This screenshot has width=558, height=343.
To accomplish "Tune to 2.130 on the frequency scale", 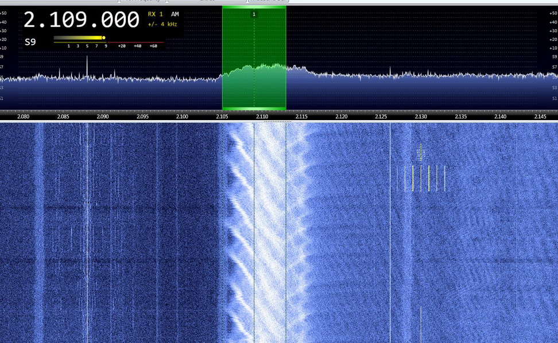I will tap(421, 117).
